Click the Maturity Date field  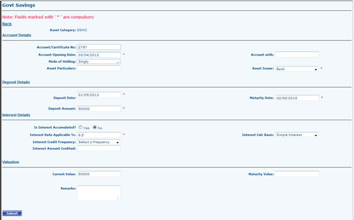pos(297,98)
